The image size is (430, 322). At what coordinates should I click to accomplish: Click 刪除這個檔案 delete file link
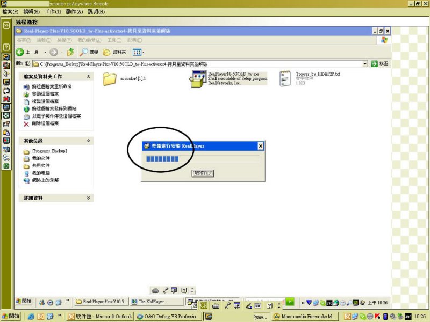pyautogui.click(x=45, y=123)
